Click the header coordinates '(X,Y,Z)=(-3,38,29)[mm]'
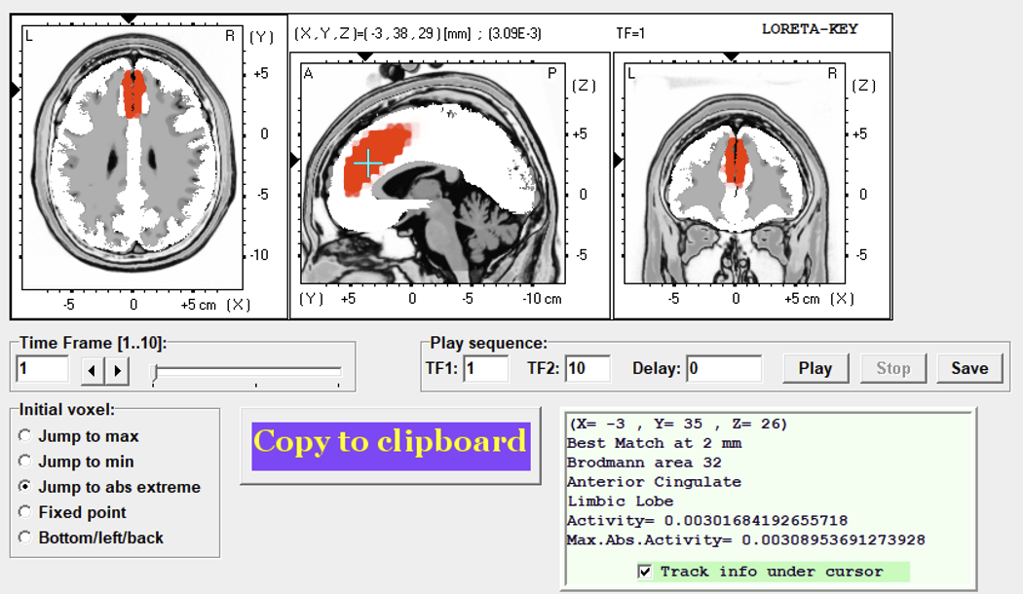Screen dimensions: 1023x594 tap(383, 33)
